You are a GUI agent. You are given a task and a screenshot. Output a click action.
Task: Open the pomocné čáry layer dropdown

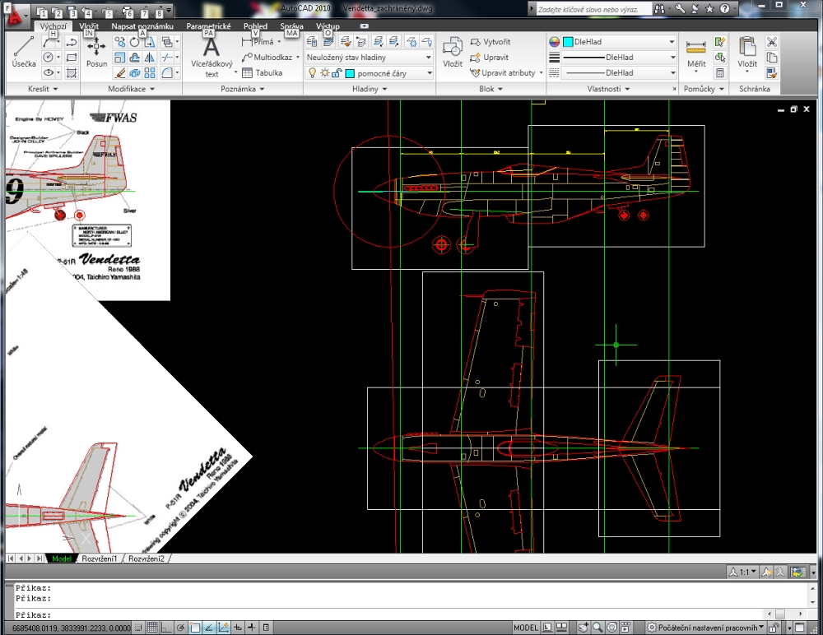[x=369, y=73]
